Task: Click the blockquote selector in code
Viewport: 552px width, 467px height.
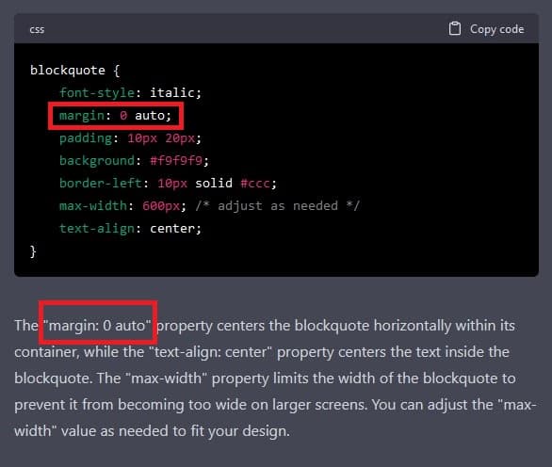Action: [68, 71]
